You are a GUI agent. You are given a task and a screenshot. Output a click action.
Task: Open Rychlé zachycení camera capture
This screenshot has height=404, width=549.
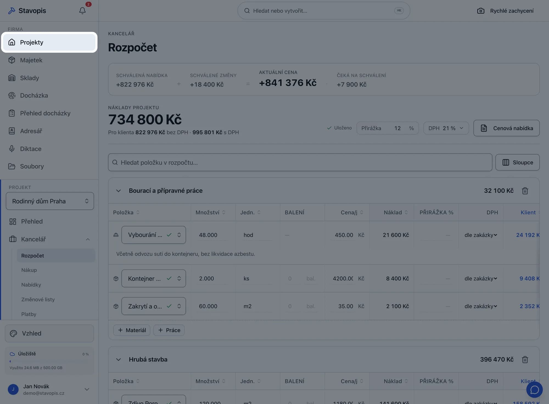pyautogui.click(x=505, y=11)
